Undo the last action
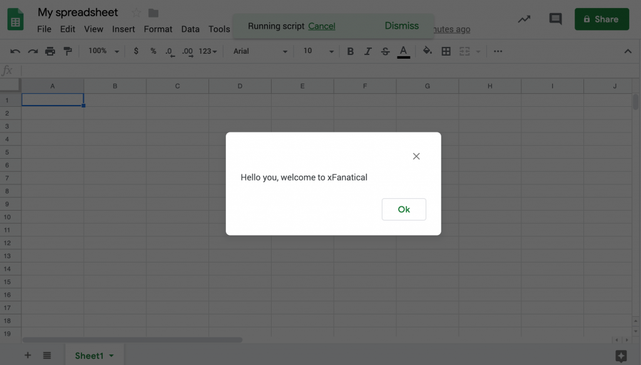641x365 pixels. [15, 51]
